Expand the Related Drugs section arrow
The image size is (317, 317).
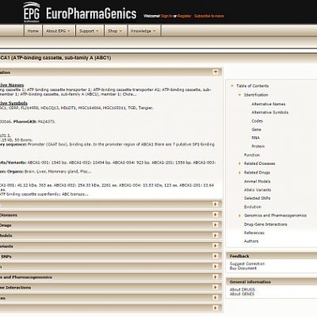click(216, 225)
